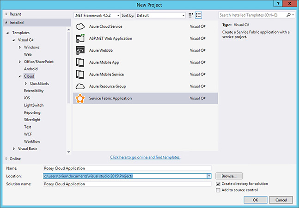299x208 pixels.
Task: Collapse the Visual C# tree node
Action: pos(13,40)
